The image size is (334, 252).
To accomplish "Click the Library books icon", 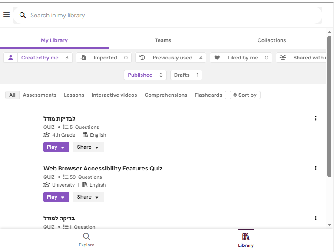I will click(x=246, y=237).
